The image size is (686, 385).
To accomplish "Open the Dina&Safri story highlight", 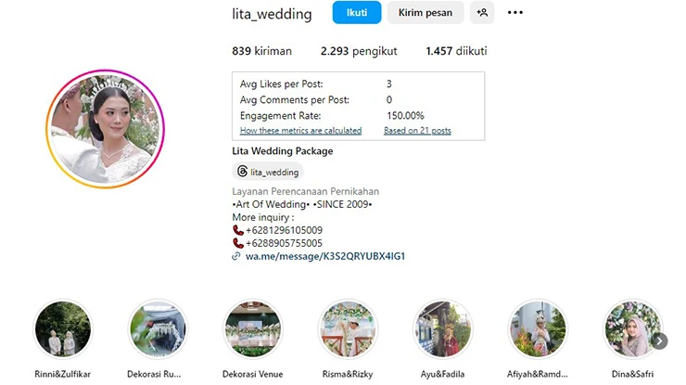I will click(632, 329).
